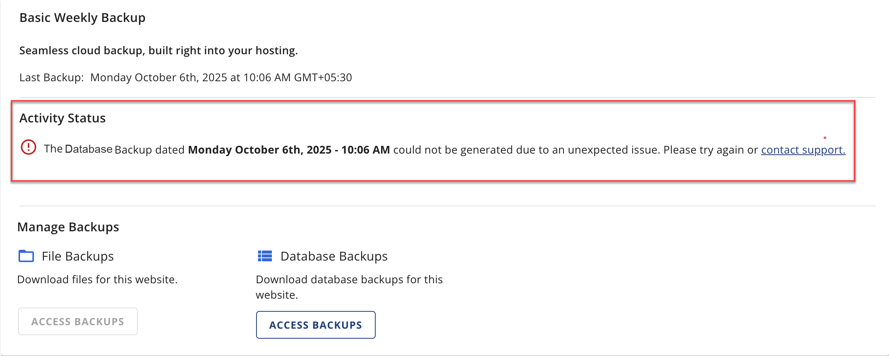Click the Activity Status heading

tap(62, 118)
